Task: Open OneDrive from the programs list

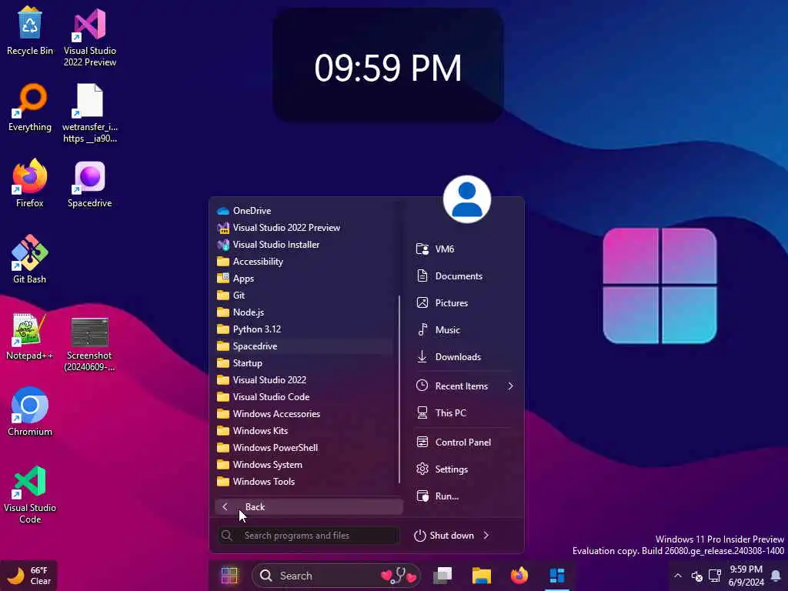Action: [305, 211]
